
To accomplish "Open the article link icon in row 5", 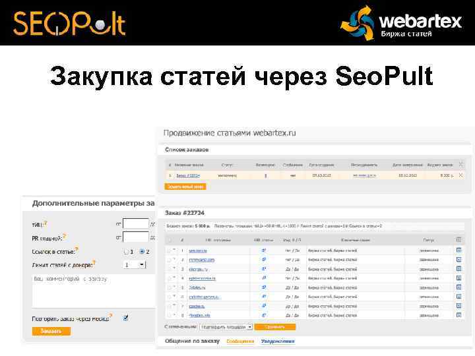I will [x=264, y=287].
